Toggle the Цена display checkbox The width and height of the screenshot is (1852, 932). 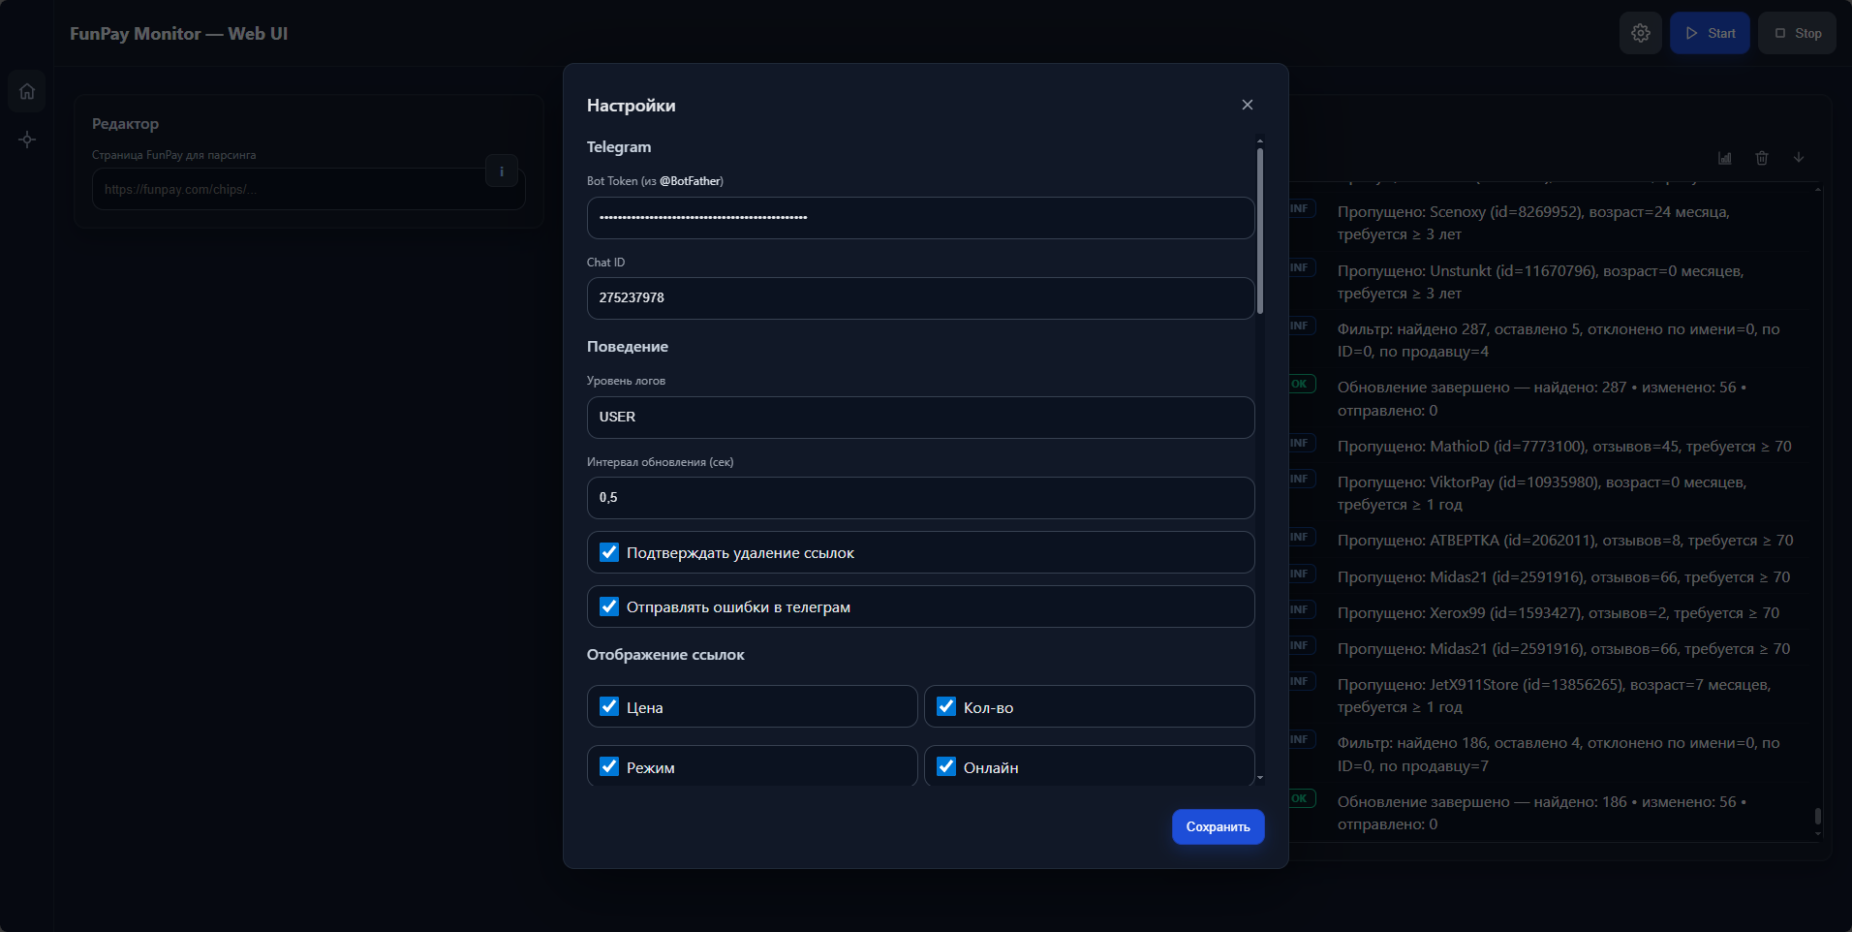609,707
